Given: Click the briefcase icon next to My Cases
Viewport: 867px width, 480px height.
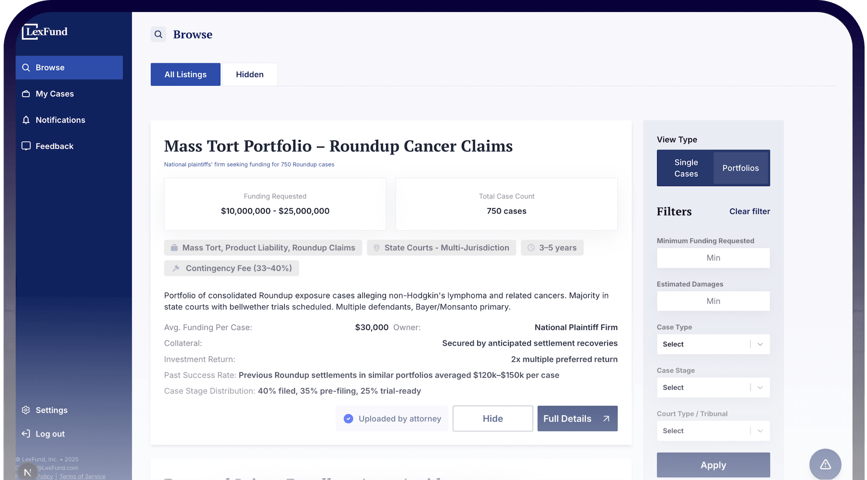Looking at the screenshot, I should [26, 94].
